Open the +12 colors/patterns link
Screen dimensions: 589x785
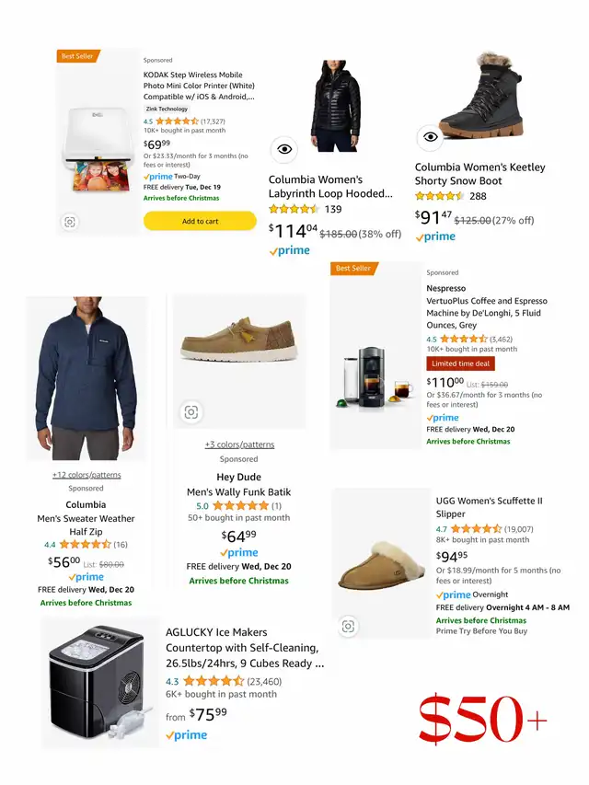point(87,475)
